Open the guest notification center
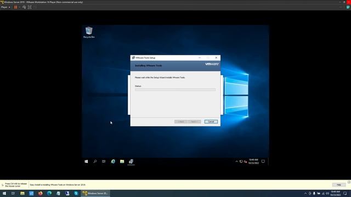This screenshot has width=351, height=197. pos(263,161)
